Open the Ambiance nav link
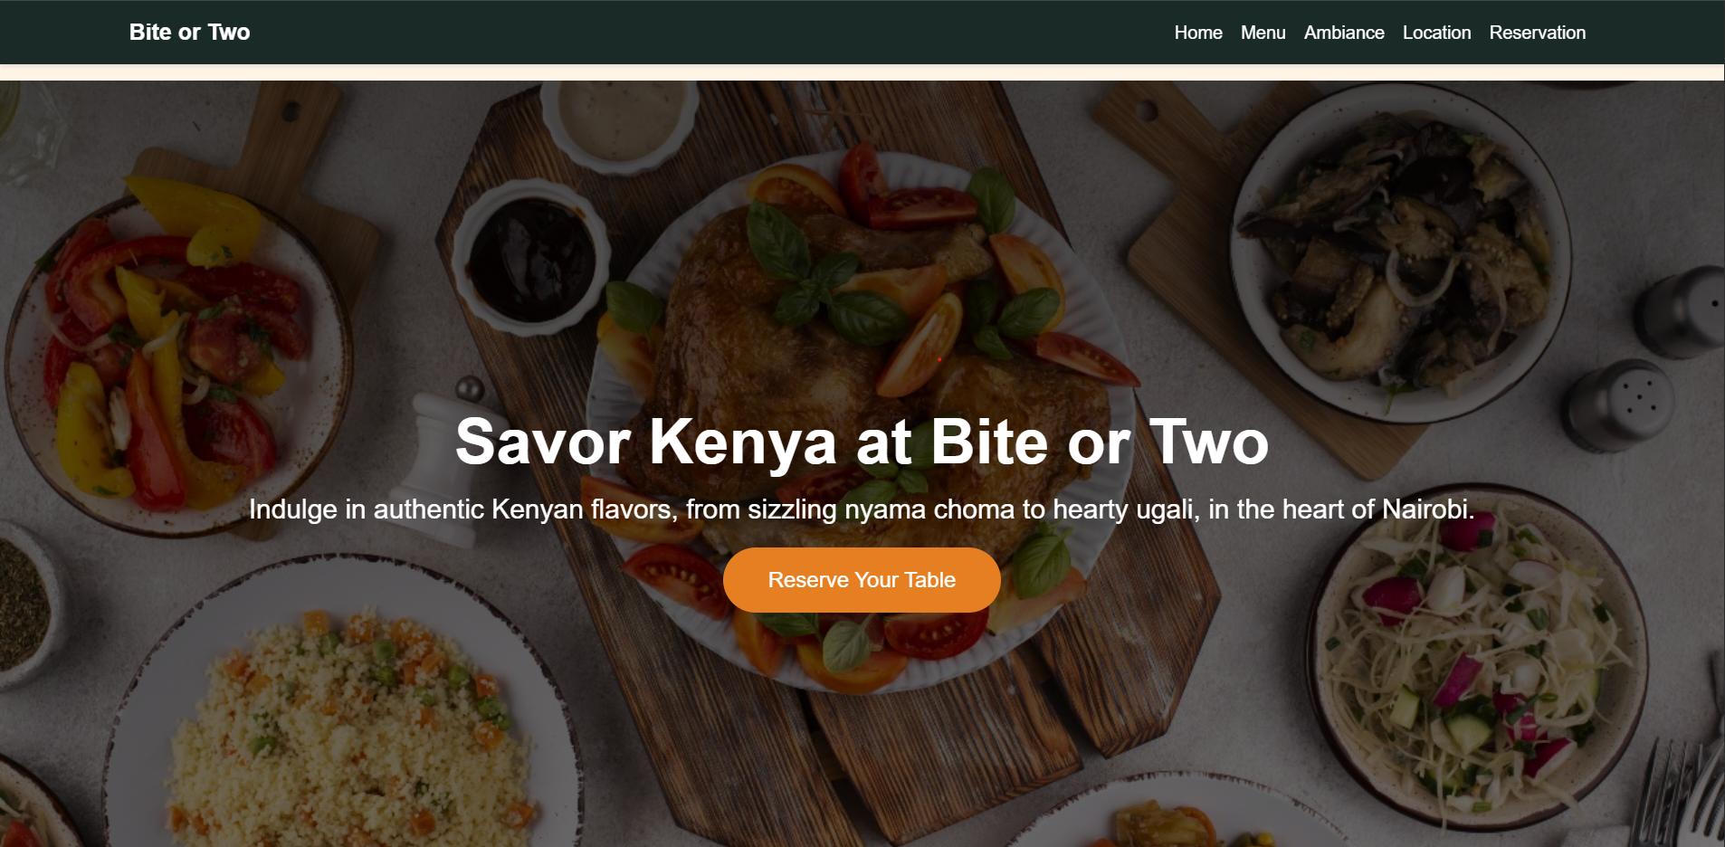The image size is (1725, 847). point(1344,33)
